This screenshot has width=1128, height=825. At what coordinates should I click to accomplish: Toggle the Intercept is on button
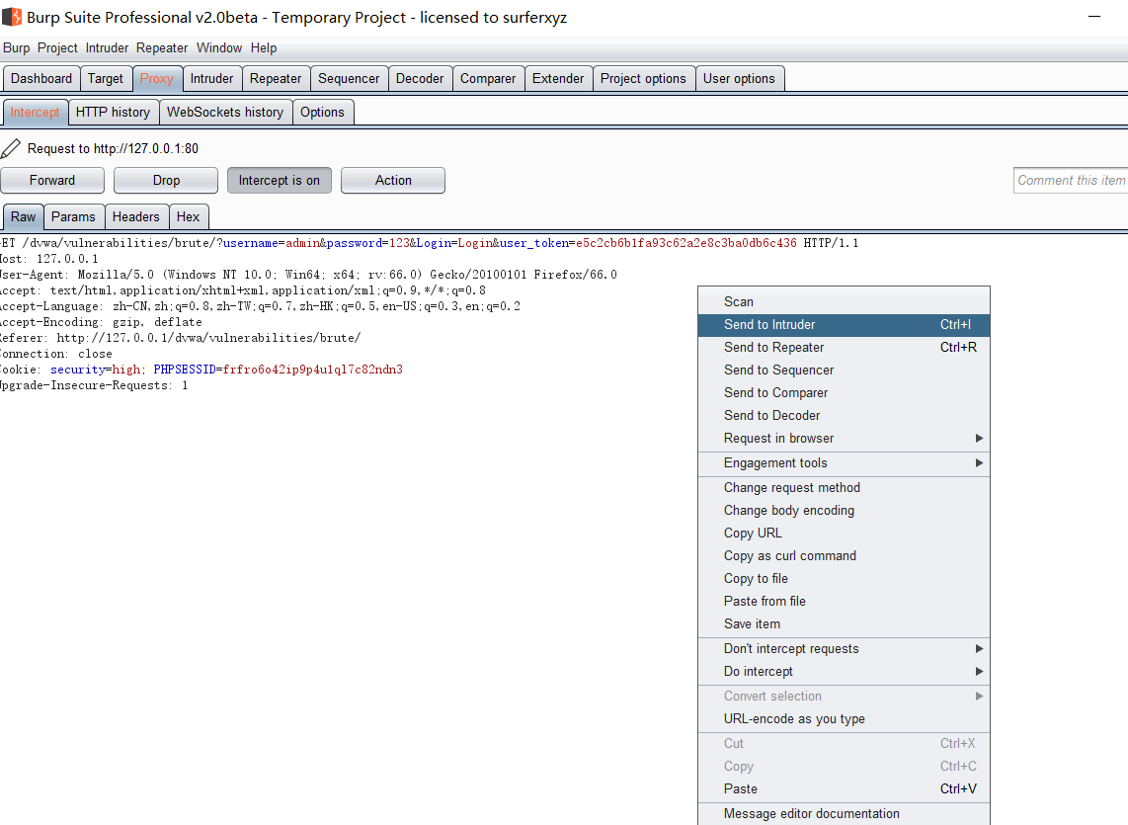point(279,180)
